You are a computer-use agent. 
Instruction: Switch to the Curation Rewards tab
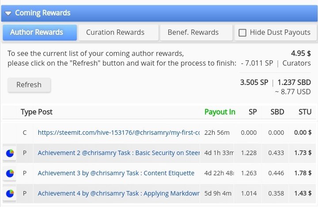click(x=115, y=32)
